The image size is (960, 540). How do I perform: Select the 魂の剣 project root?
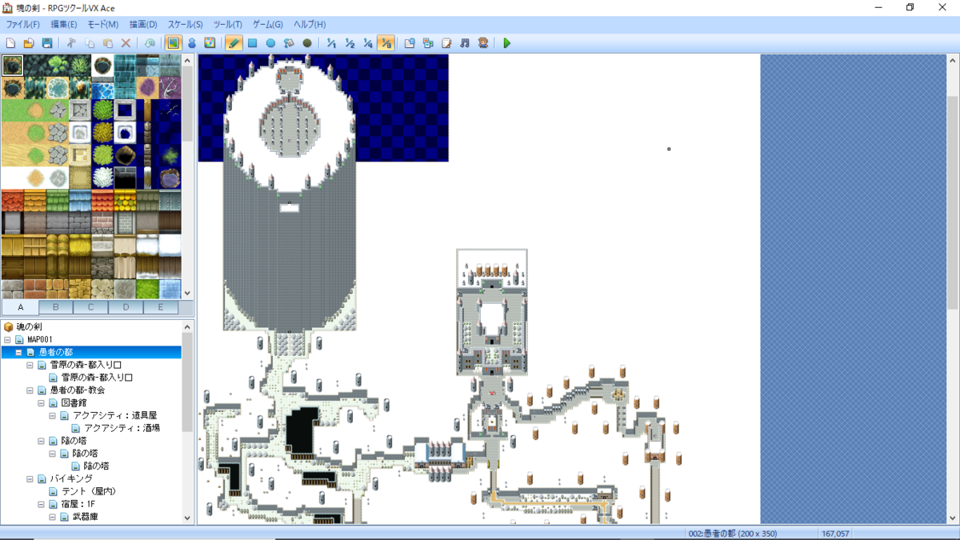29,326
